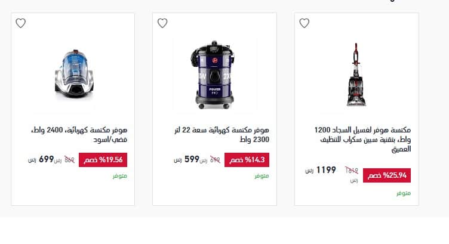Screen dimensions: 449x244
Task: Add the silver/black 2400 watt vacuum to wishlist
Action: coord(20,23)
